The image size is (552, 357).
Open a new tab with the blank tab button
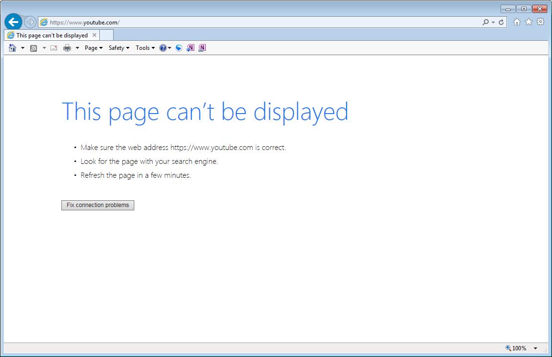tap(106, 35)
